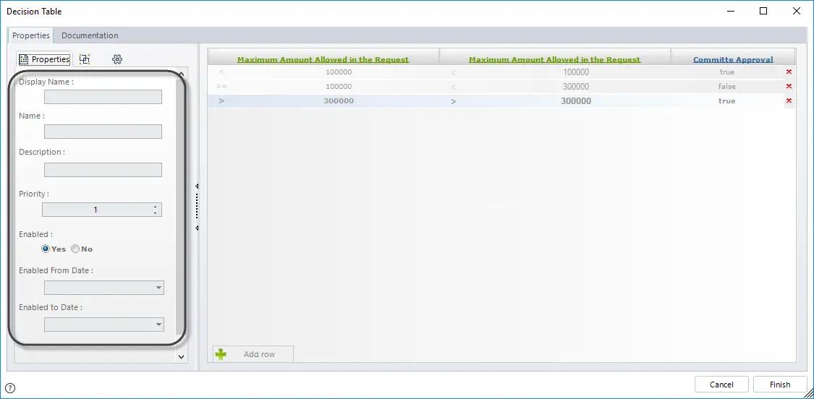Open second Maximum Amount Allowed in the Request header
The height and width of the screenshot is (399, 814).
point(554,60)
